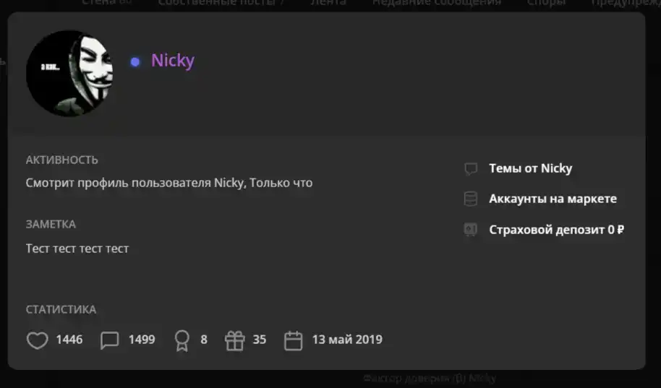Click the 35 gifts count
The image size is (661, 388).
260,340
